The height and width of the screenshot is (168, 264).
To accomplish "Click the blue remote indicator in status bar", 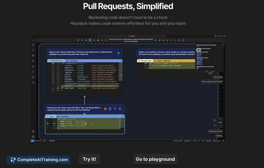I will [33, 141].
